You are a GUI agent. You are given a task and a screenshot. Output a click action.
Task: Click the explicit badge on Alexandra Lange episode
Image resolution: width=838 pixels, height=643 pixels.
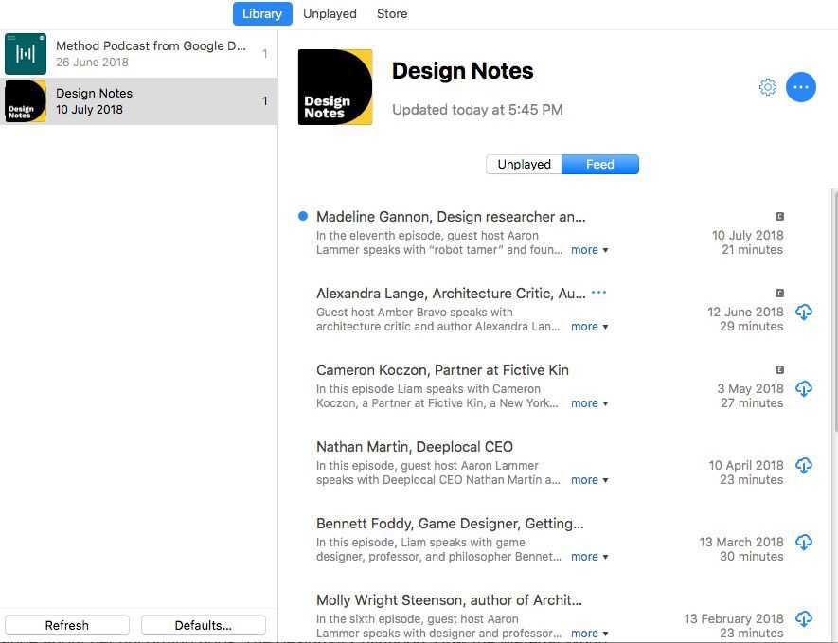(x=779, y=293)
